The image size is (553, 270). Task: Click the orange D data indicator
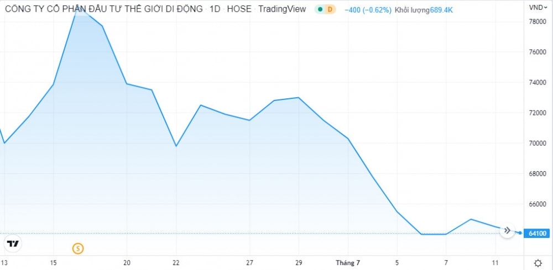coord(330,9)
